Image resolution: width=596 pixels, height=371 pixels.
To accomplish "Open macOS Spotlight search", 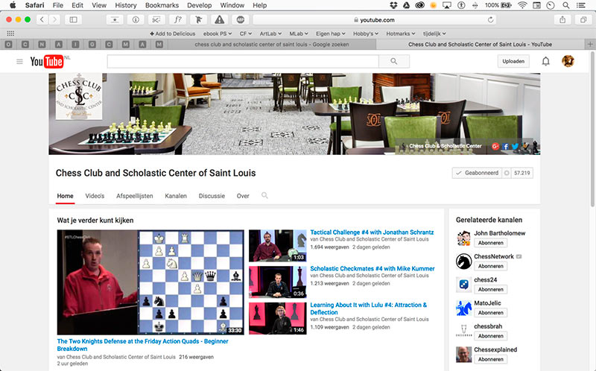I will [x=566, y=5].
